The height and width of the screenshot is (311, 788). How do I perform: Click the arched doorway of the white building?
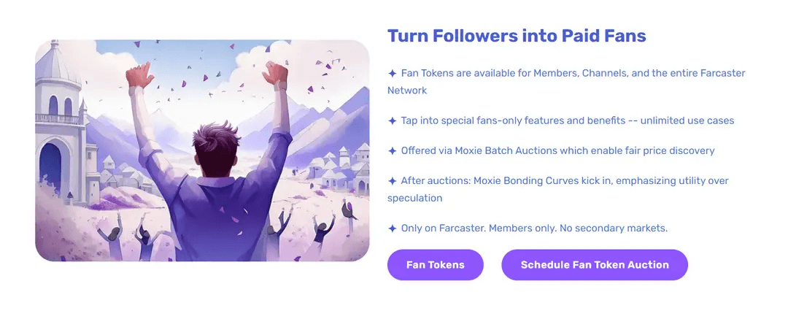[50, 169]
